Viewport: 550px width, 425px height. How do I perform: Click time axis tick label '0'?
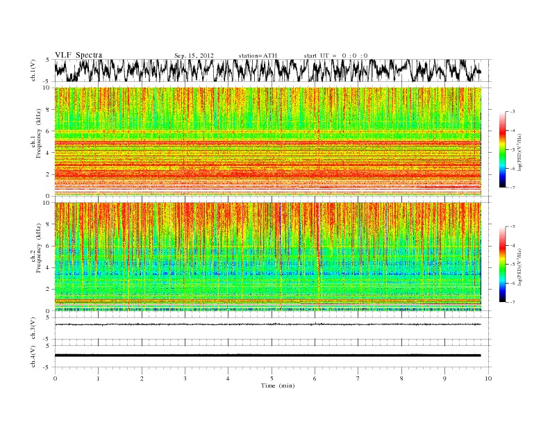(55, 378)
